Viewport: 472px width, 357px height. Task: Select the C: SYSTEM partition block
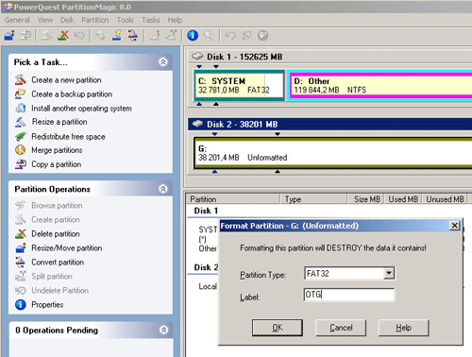[240, 85]
